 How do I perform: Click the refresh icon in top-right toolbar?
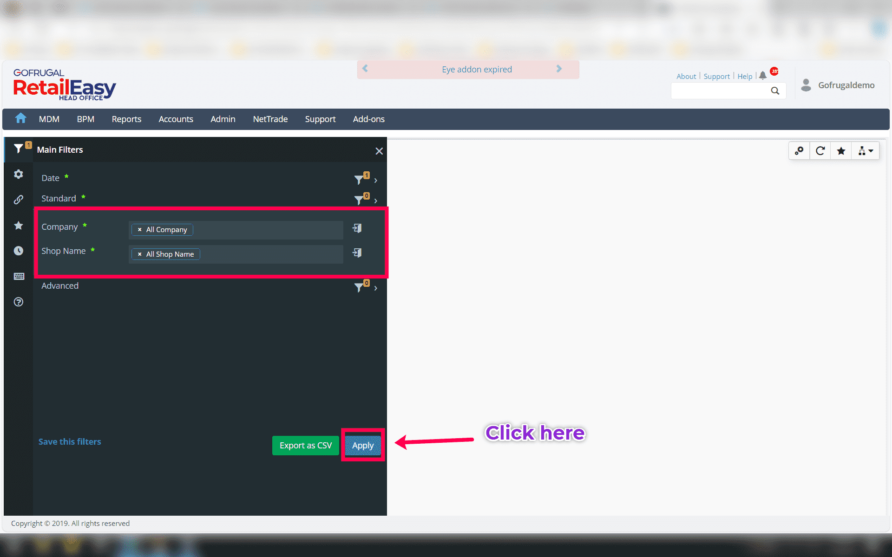tap(820, 151)
